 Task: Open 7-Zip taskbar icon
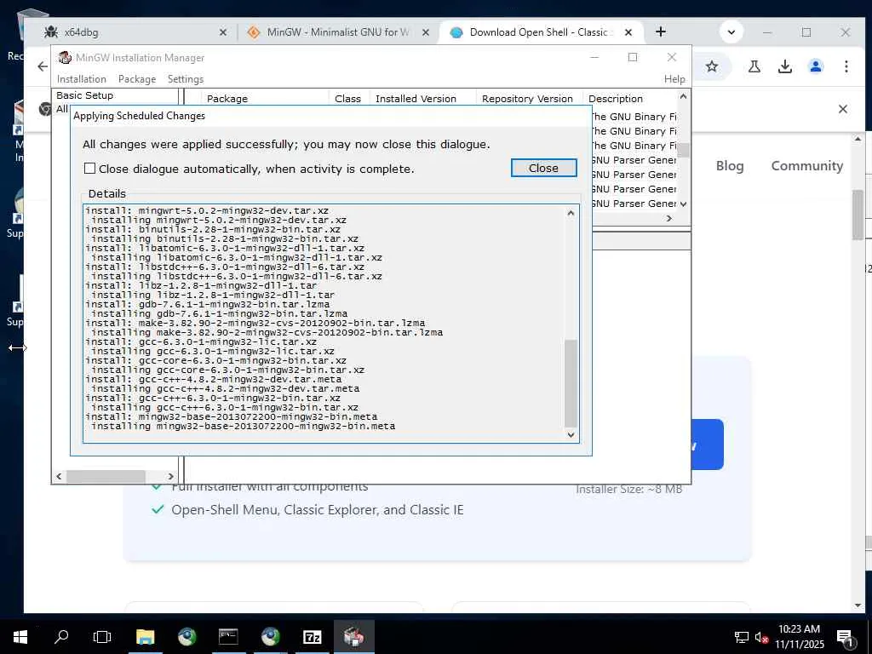coord(312,637)
